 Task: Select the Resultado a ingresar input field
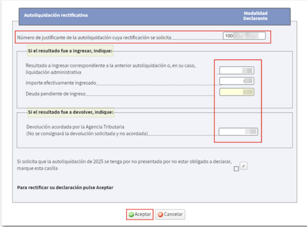pyautogui.click(x=236, y=70)
